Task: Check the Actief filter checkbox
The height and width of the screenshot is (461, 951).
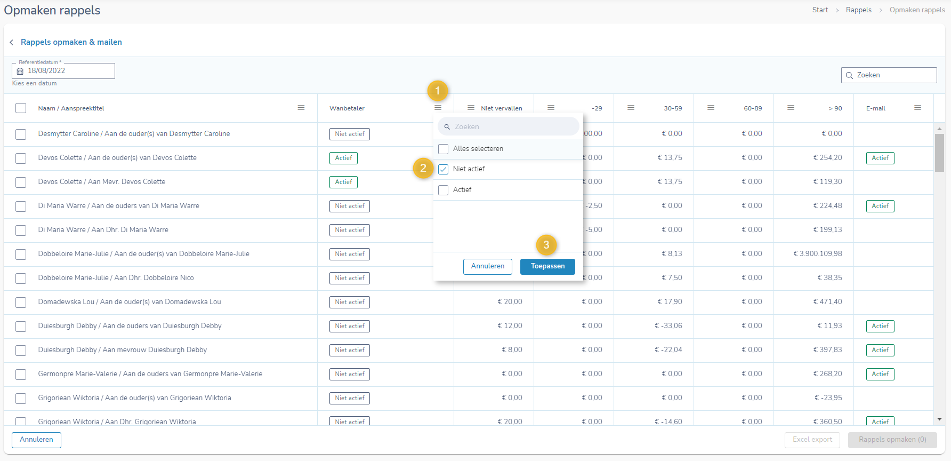Action: coord(443,190)
